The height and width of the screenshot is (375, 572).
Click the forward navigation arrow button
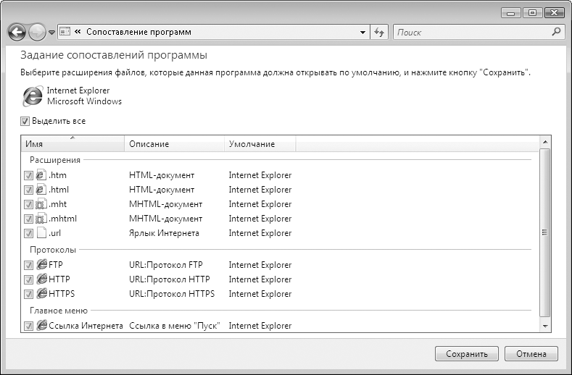click(37, 33)
